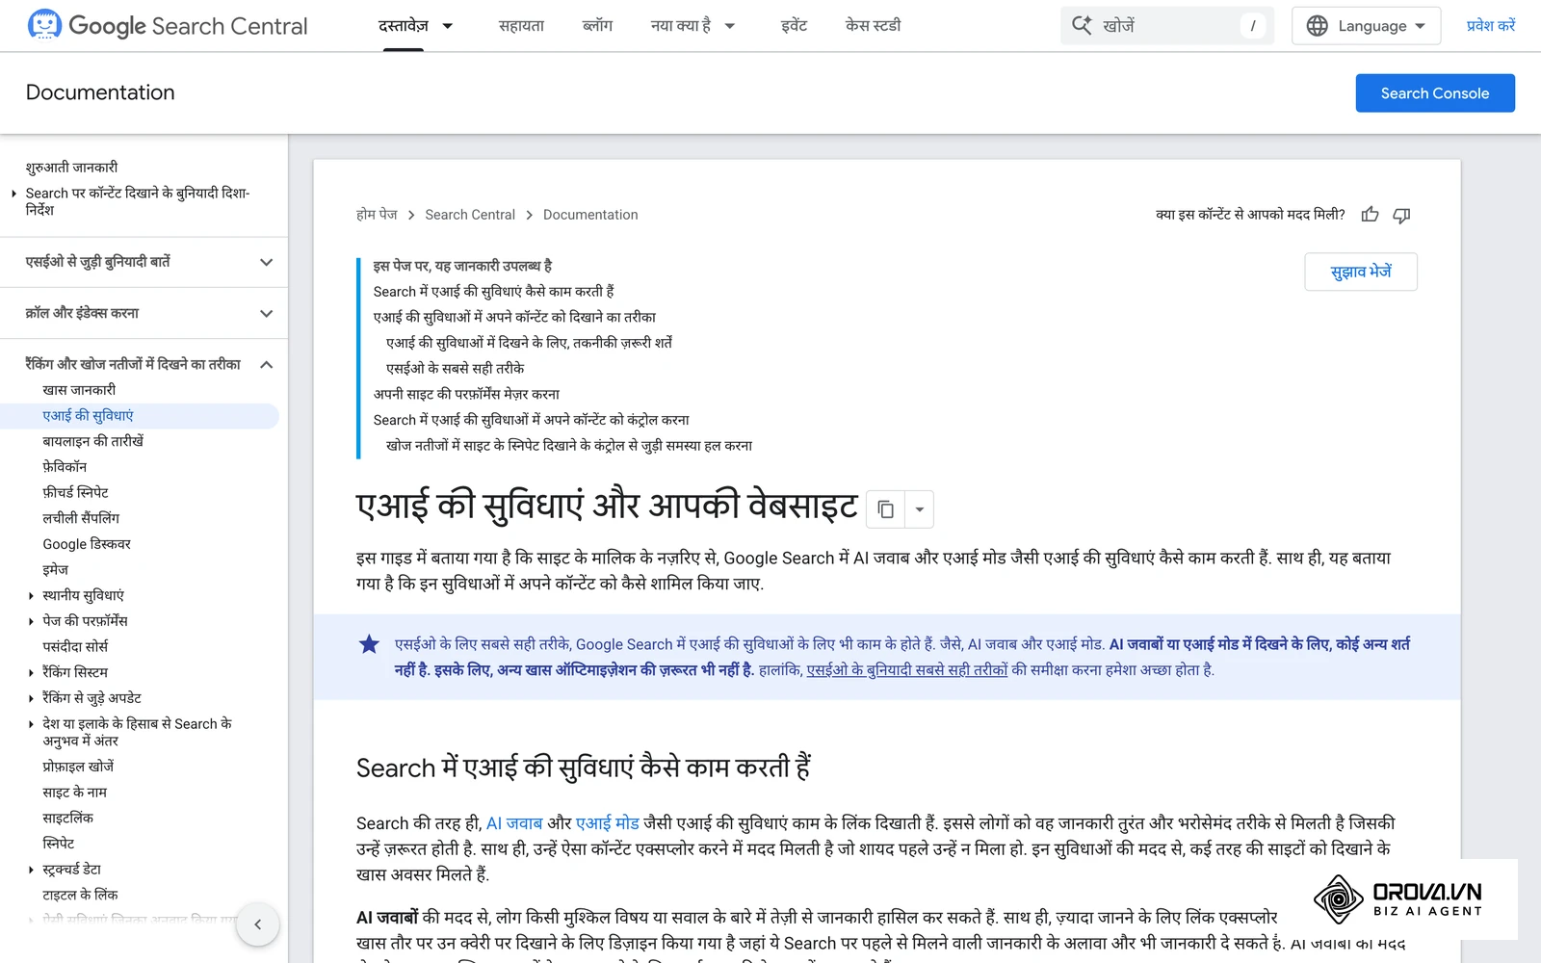Click प्रवेश करें sign-in link

[x=1490, y=26]
